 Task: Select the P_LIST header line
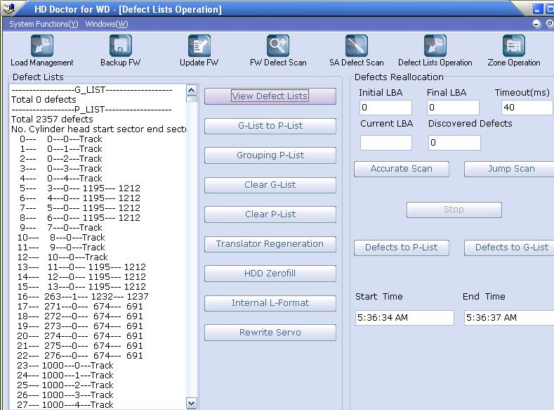click(x=91, y=109)
